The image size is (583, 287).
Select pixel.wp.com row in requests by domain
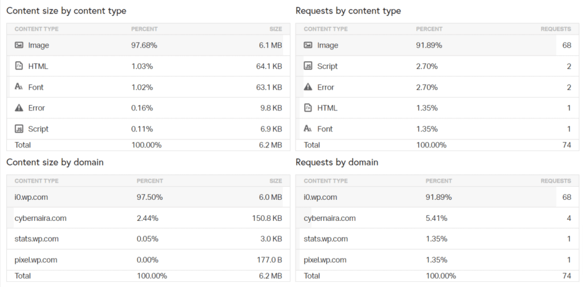tap(437, 260)
